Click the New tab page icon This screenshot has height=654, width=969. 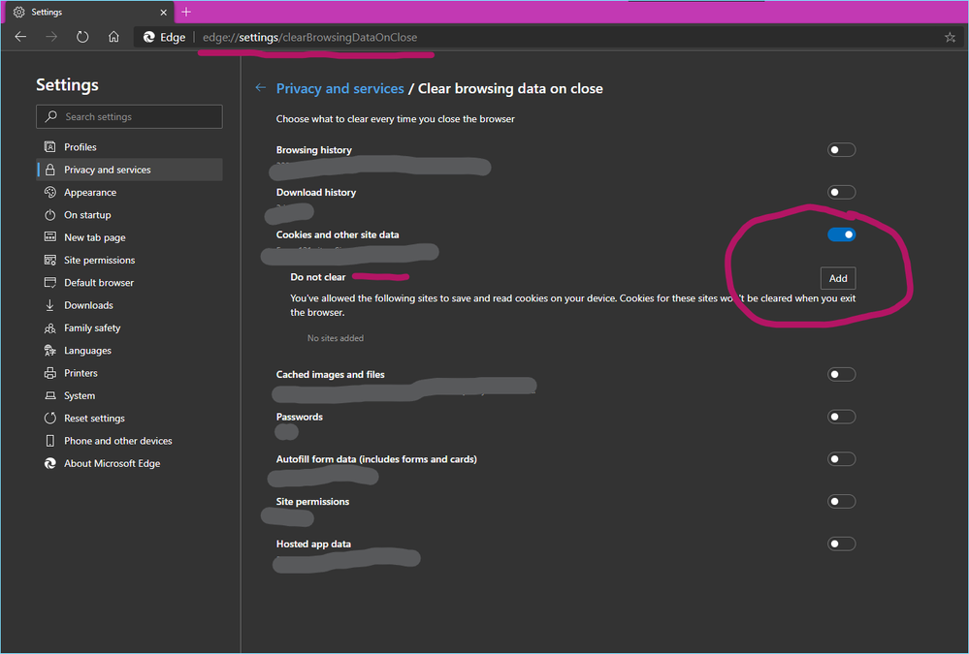50,237
